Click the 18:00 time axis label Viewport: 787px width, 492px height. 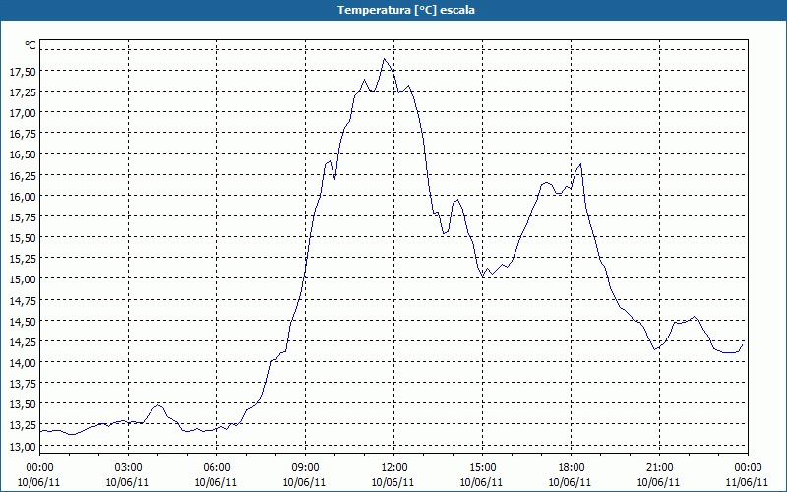point(571,467)
